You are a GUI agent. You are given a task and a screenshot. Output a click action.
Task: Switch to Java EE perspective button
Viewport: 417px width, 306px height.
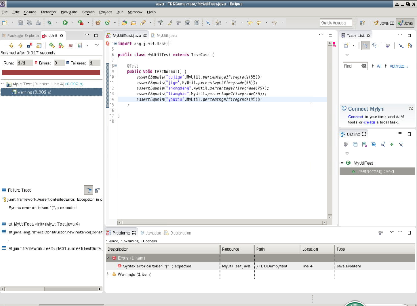pos(384,23)
